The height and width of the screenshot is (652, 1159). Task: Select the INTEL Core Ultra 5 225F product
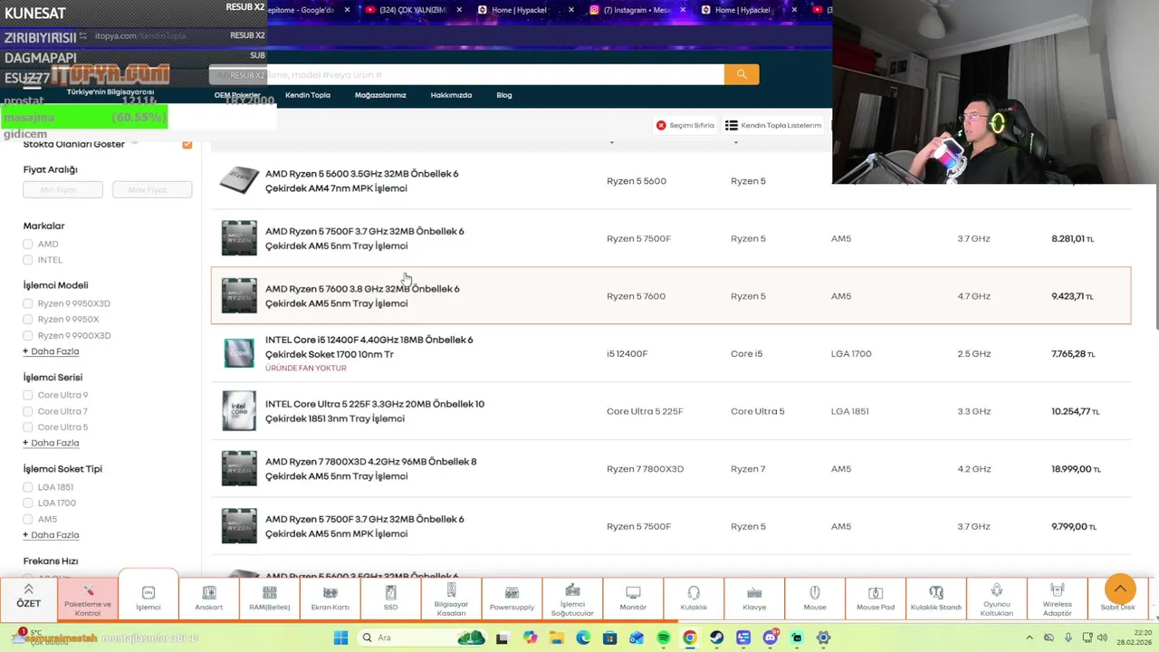coord(671,411)
